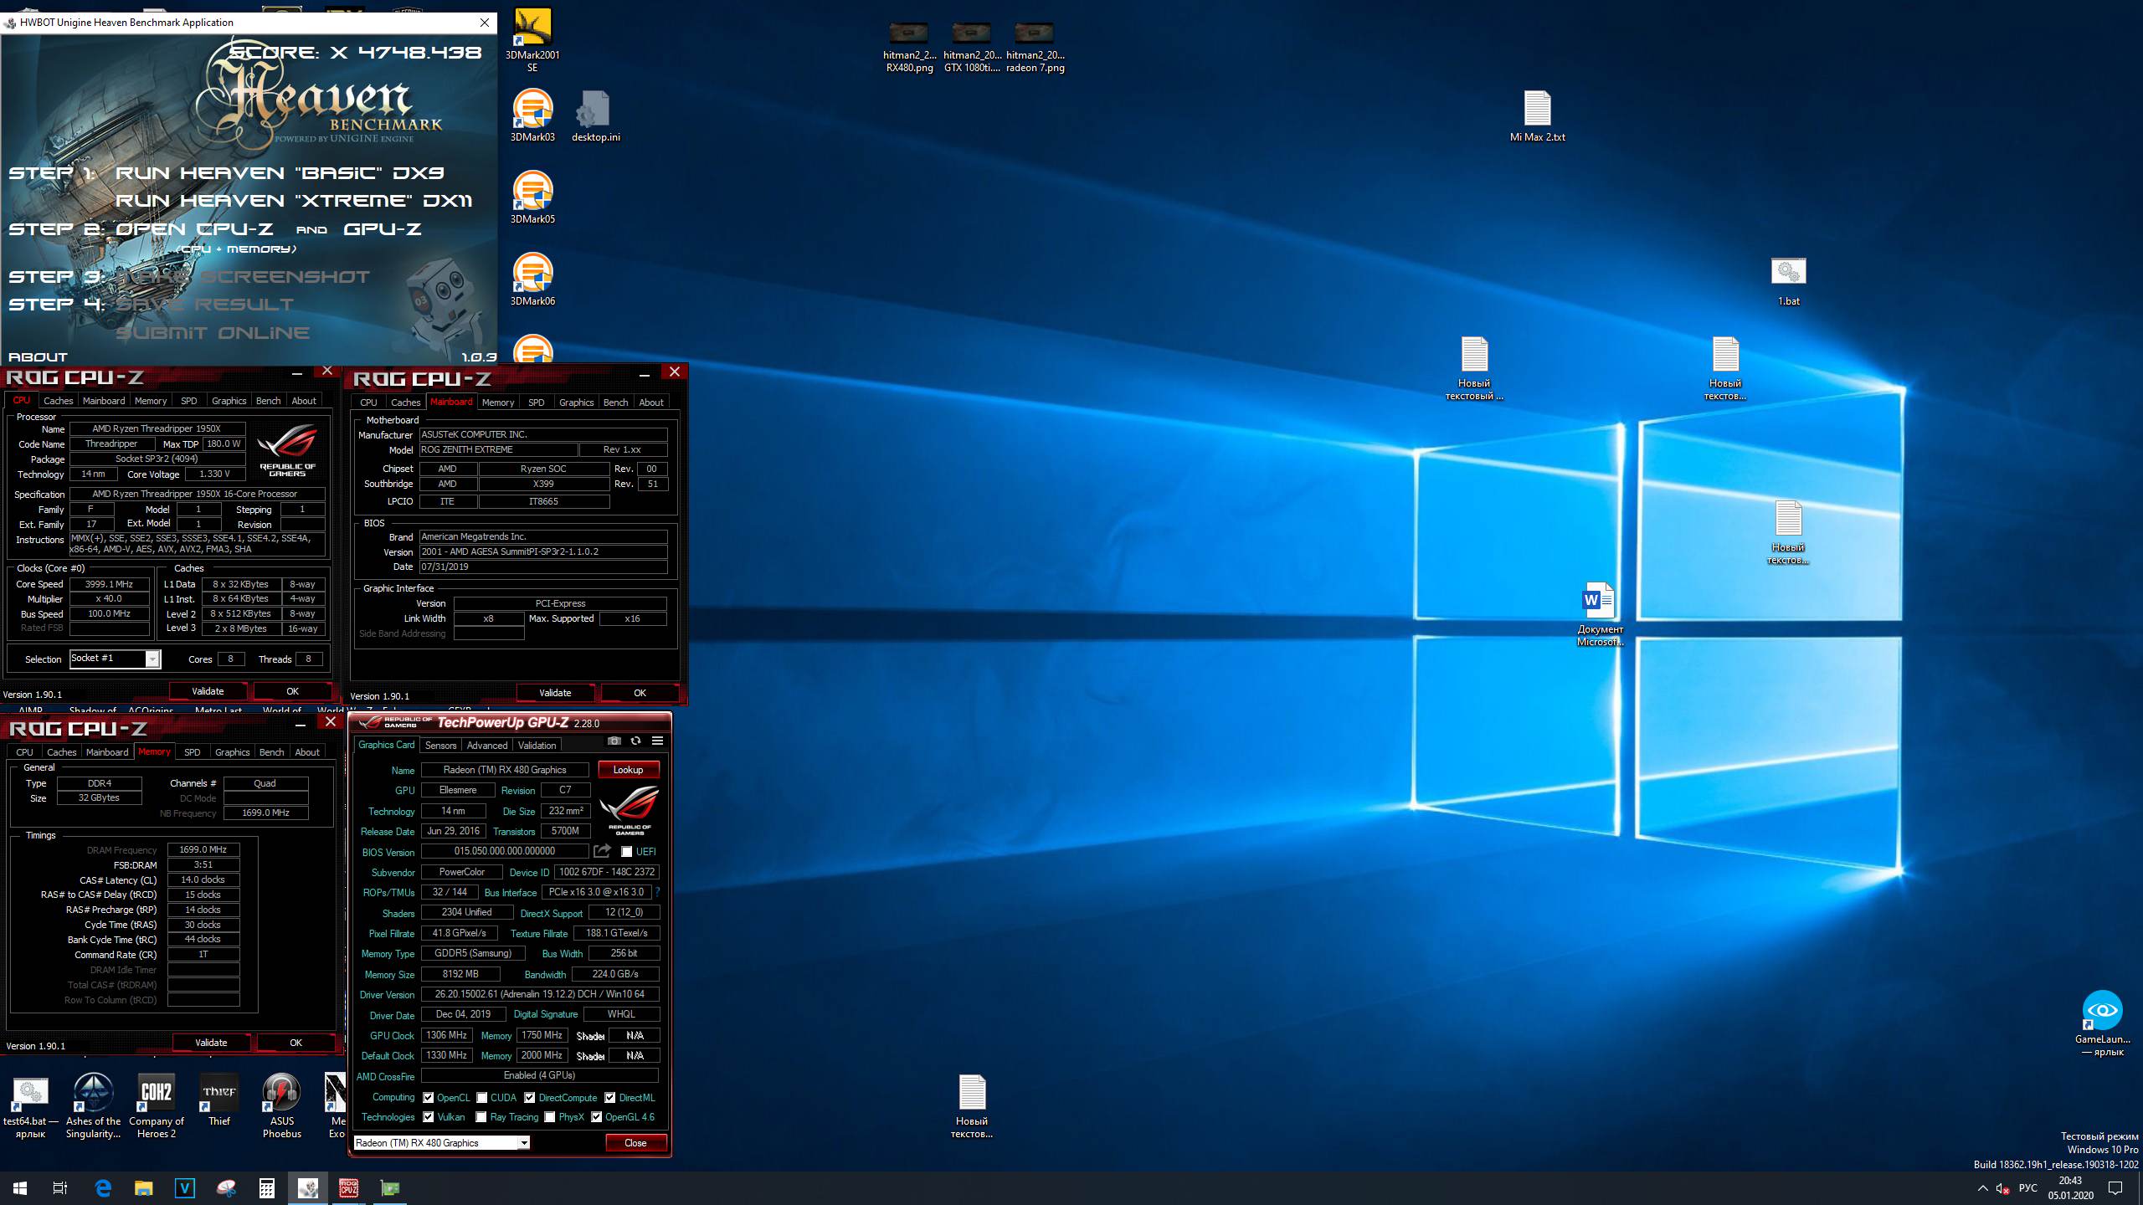Screen dimensions: 2143x1205
Task: Toggle the DirectCompute checkbox
Action: (x=530, y=1097)
